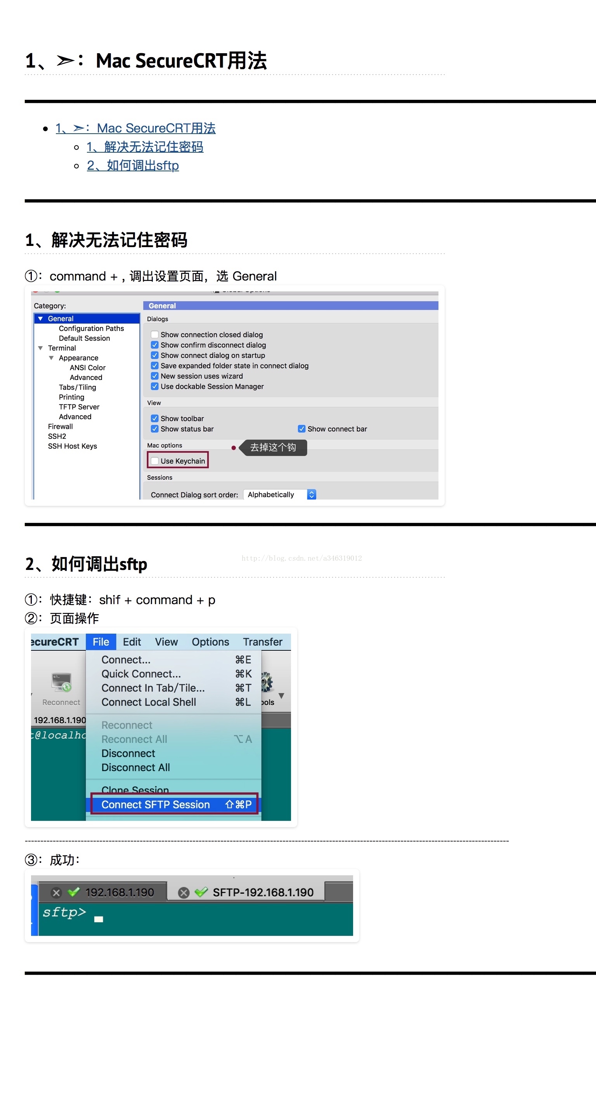The image size is (596, 1108).
Task: Open the View menu
Action: (166, 642)
